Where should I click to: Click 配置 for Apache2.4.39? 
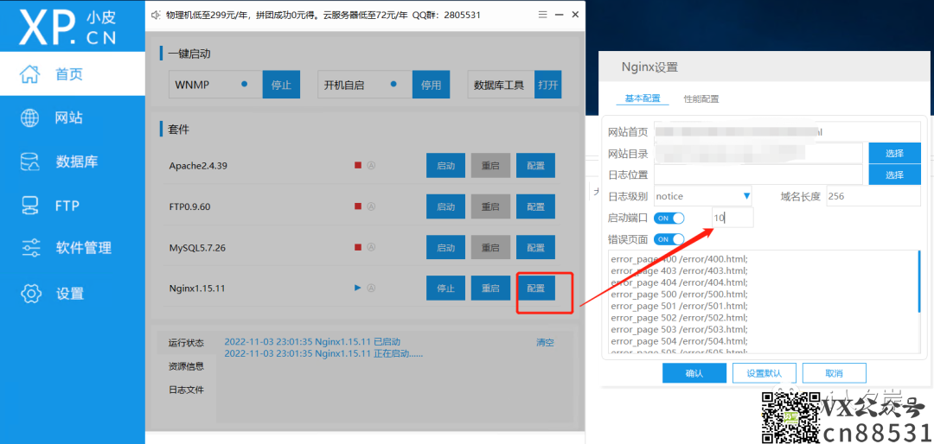click(535, 166)
